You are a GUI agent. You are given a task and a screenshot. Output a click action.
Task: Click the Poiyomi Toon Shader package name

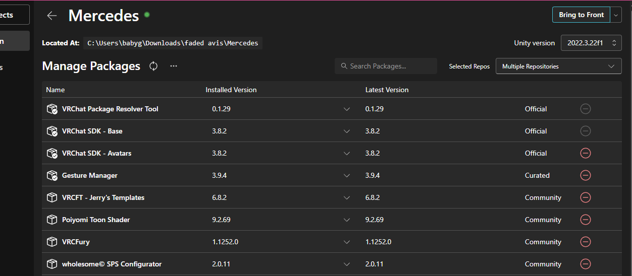click(x=96, y=220)
